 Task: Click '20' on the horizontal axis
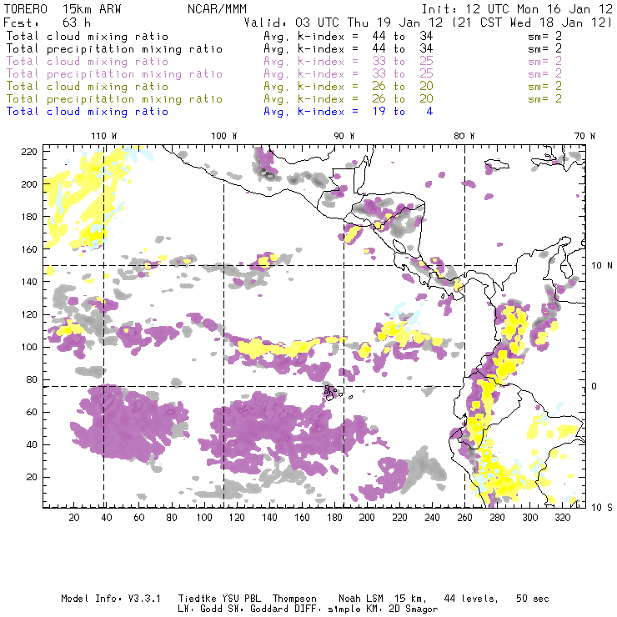click(x=74, y=518)
